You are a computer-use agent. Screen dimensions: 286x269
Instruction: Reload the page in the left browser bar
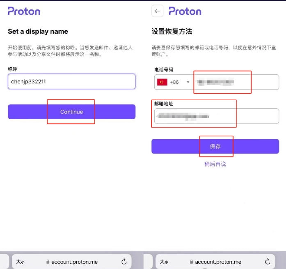(x=124, y=262)
